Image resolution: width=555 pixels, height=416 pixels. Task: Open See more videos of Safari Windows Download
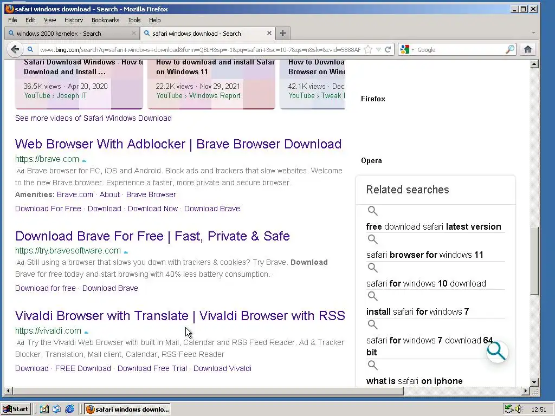tap(93, 118)
